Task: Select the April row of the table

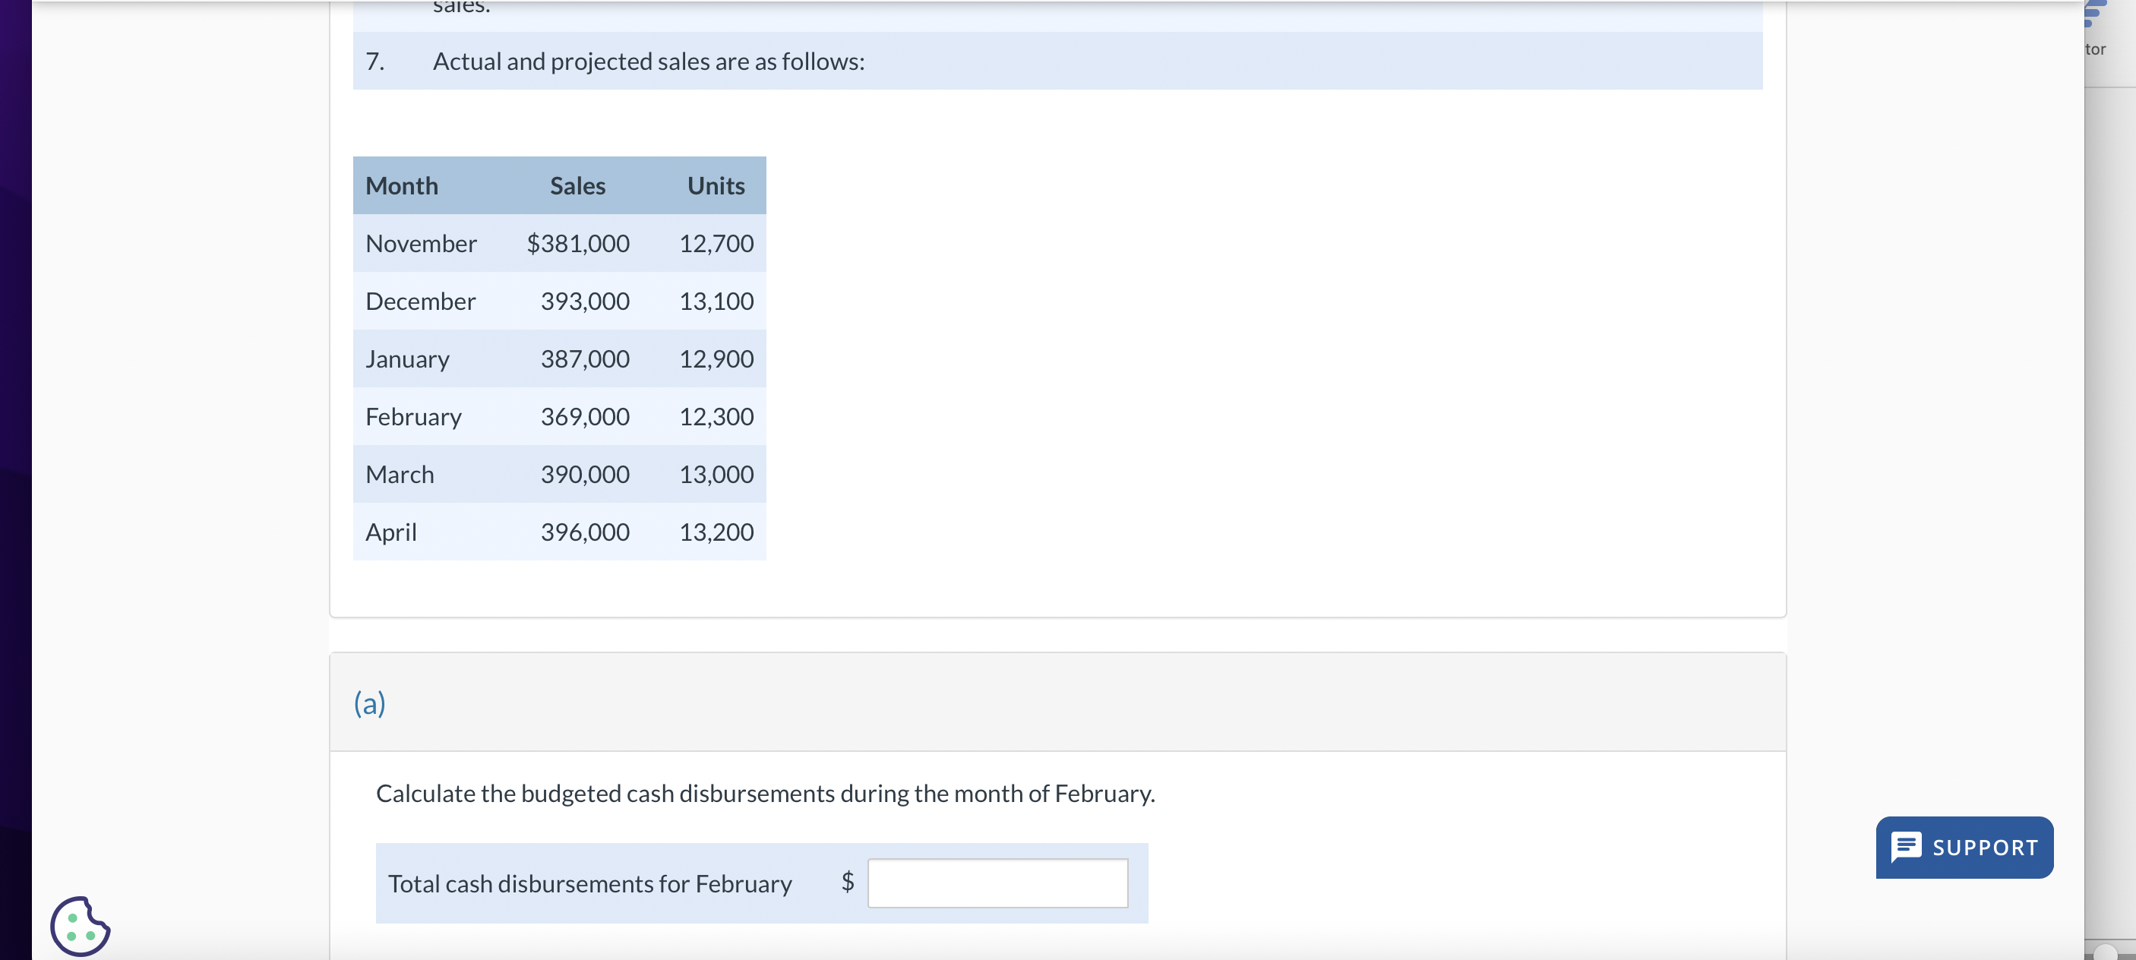Action: (x=560, y=532)
